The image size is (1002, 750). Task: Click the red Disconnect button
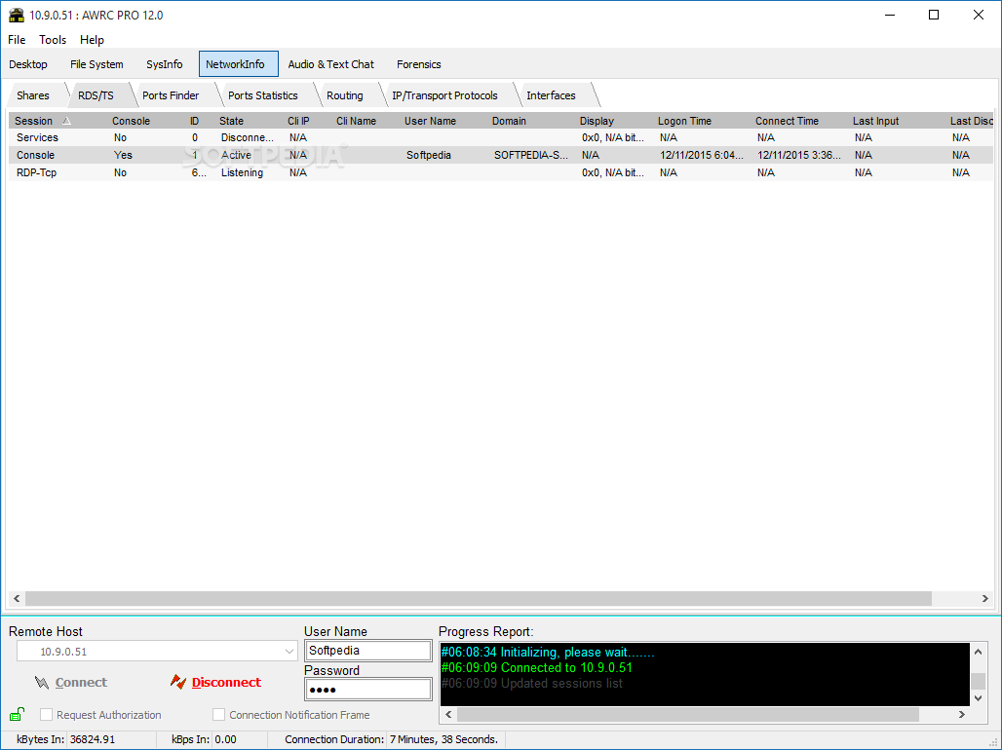click(215, 682)
